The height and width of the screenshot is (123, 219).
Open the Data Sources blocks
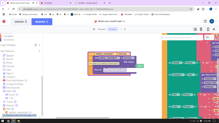coord(11,87)
